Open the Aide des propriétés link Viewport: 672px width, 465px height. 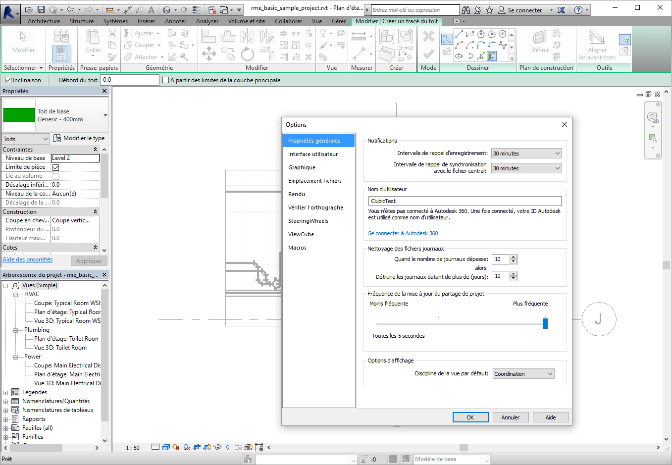[x=28, y=259]
